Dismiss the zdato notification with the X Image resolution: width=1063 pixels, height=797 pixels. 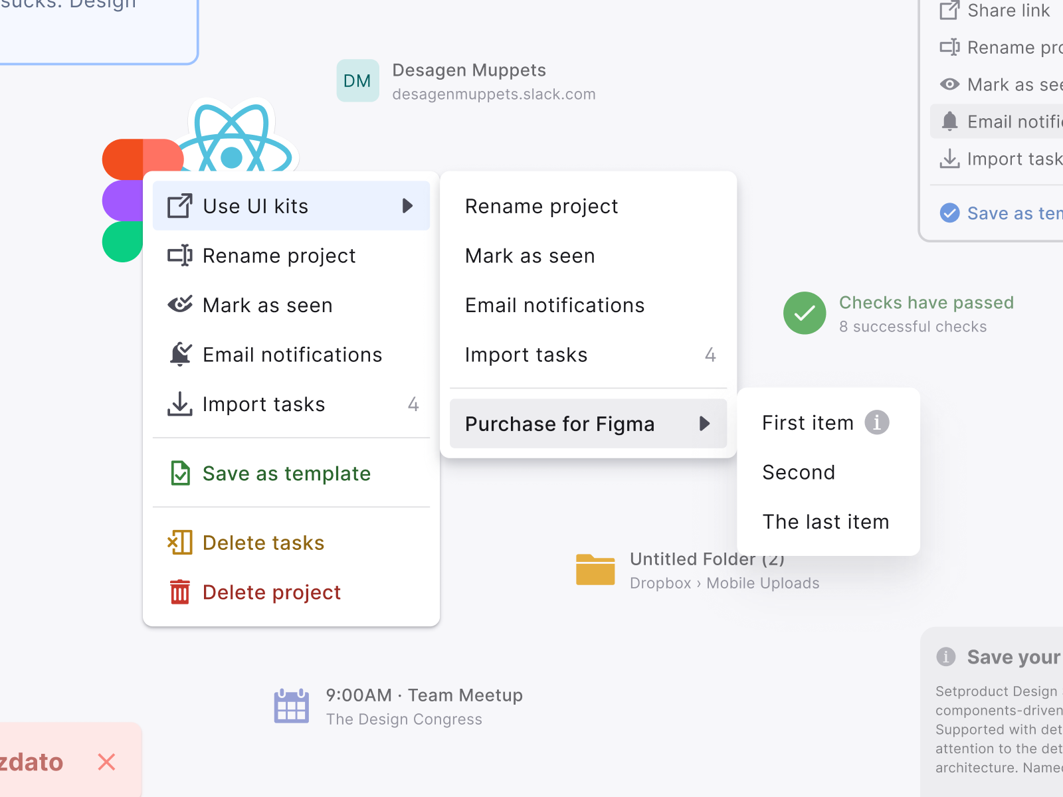coord(106,762)
